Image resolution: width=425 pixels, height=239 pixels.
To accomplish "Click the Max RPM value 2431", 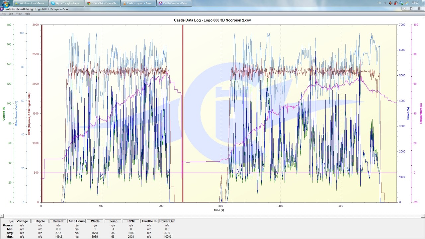I will coord(131,236).
